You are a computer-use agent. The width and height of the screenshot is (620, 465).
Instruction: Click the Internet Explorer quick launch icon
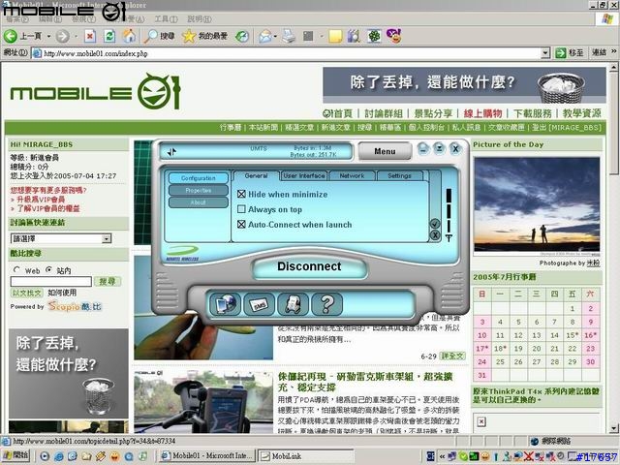tap(58, 456)
